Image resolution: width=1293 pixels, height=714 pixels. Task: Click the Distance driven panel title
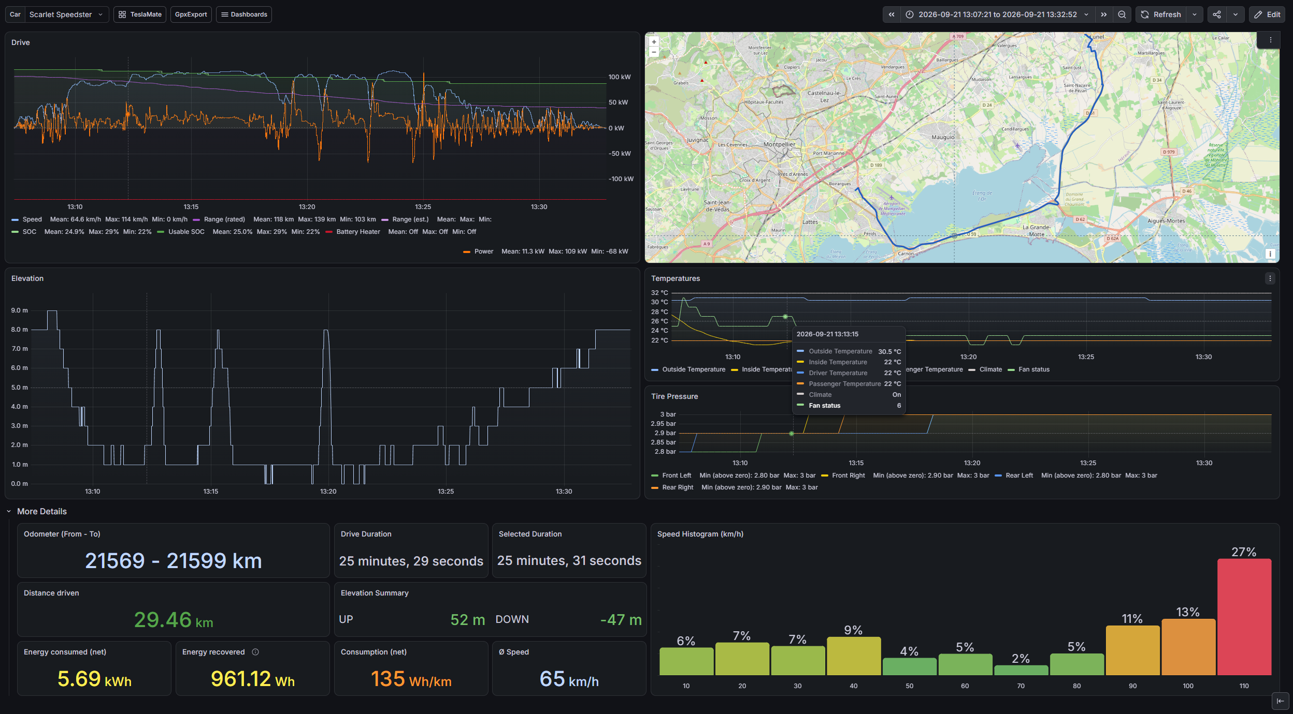[51, 593]
